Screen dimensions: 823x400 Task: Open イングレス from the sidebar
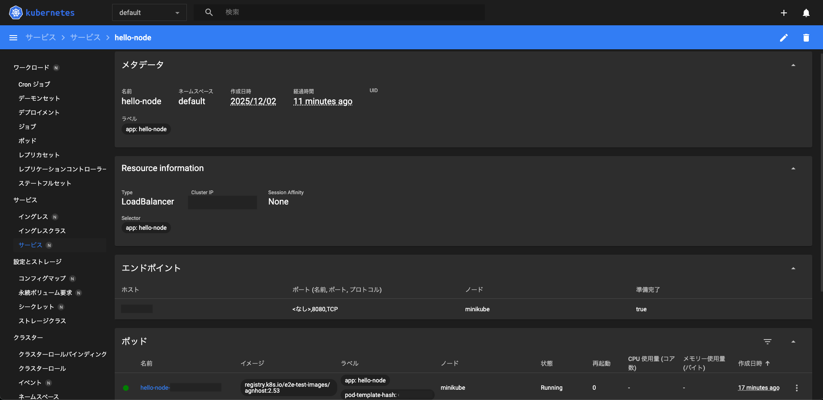33,217
